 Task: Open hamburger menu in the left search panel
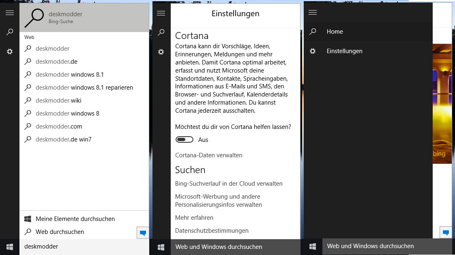point(10,13)
